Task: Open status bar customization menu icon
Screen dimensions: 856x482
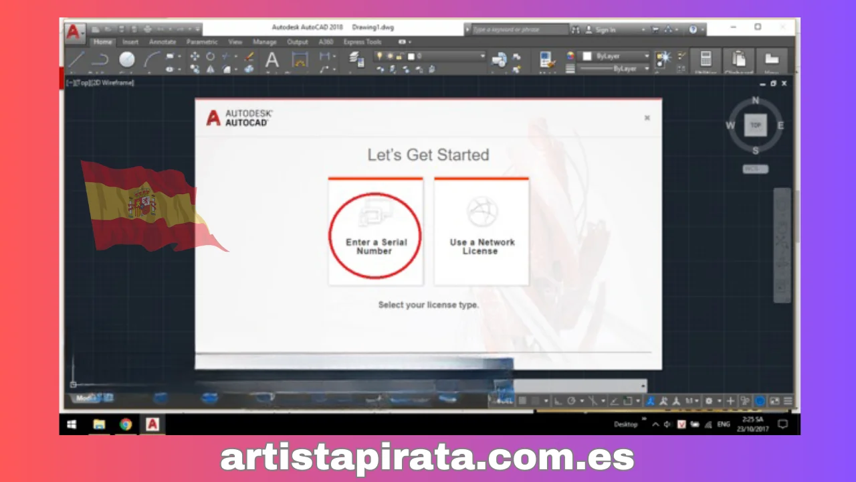Action: coord(788,401)
